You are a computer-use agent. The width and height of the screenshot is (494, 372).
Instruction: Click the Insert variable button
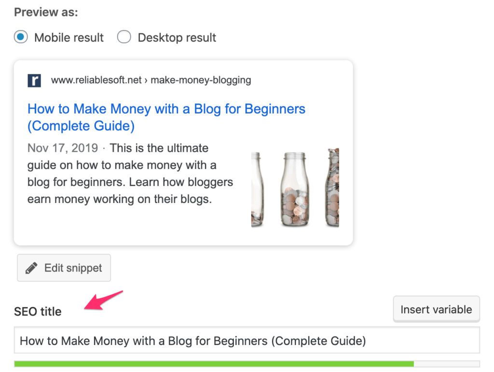pyautogui.click(x=436, y=309)
